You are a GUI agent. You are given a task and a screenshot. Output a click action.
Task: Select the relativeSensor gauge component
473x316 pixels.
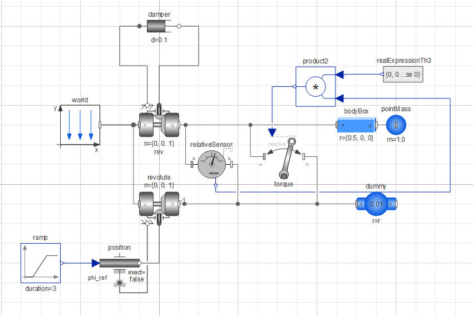(212, 164)
